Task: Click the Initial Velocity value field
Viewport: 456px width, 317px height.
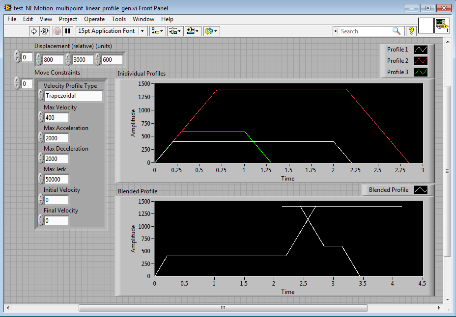Action: (57, 200)
